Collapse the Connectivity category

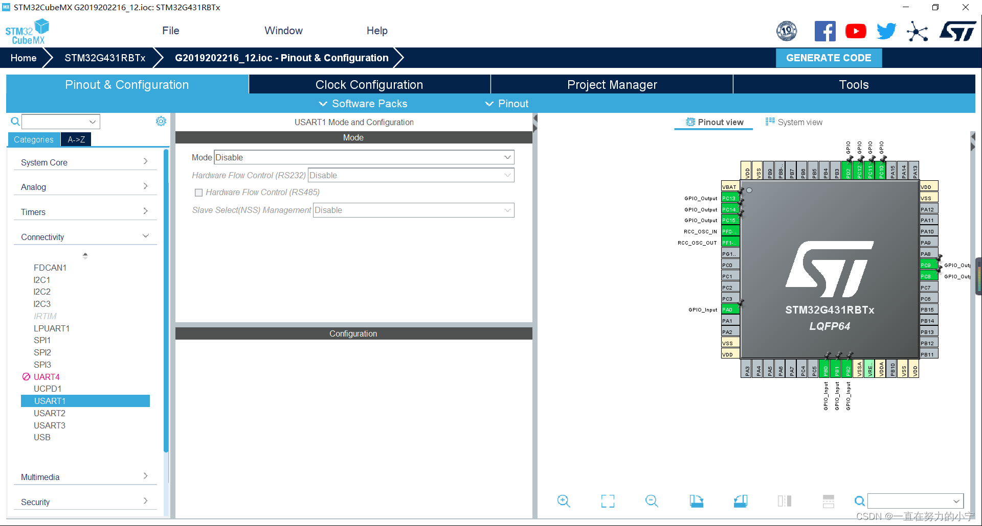(85, 237)
